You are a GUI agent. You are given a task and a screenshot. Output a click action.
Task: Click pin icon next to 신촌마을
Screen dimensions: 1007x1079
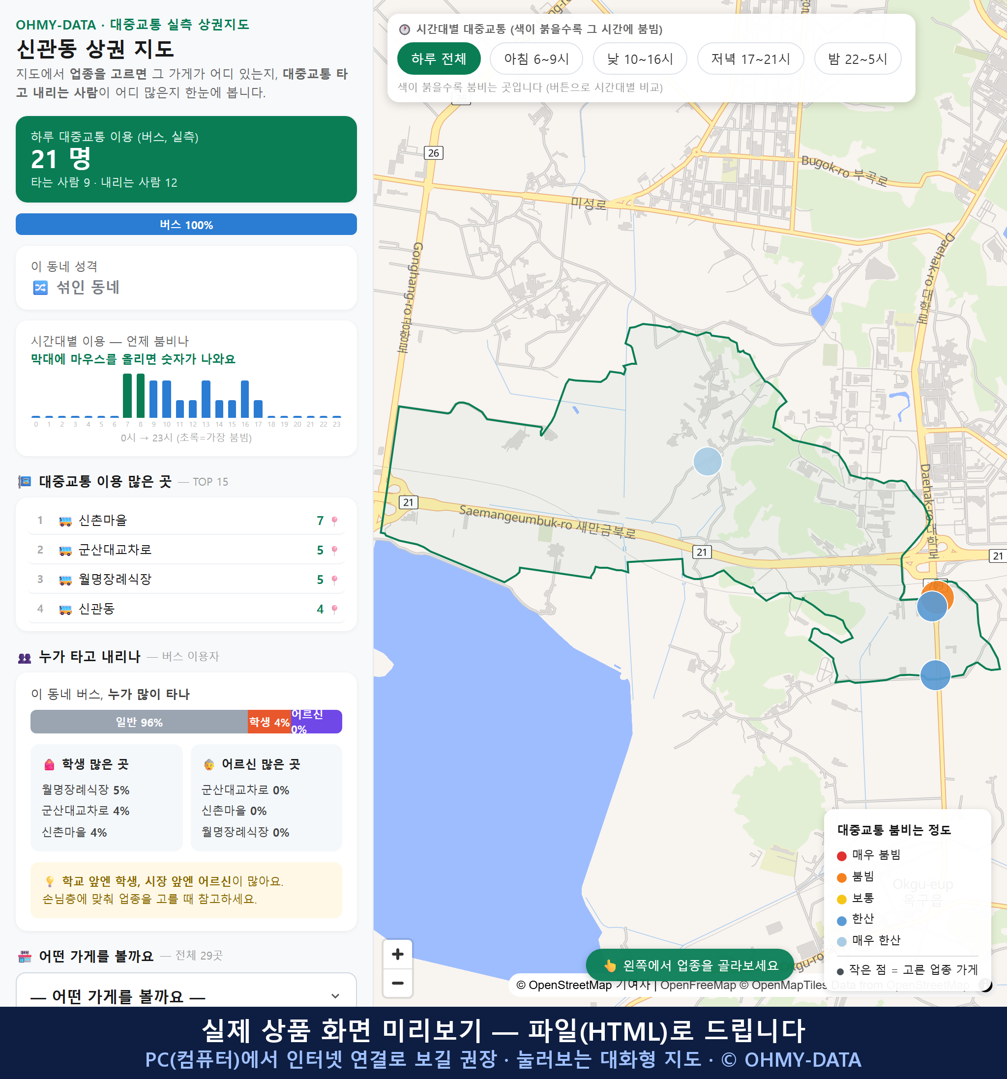click(334, 521)
